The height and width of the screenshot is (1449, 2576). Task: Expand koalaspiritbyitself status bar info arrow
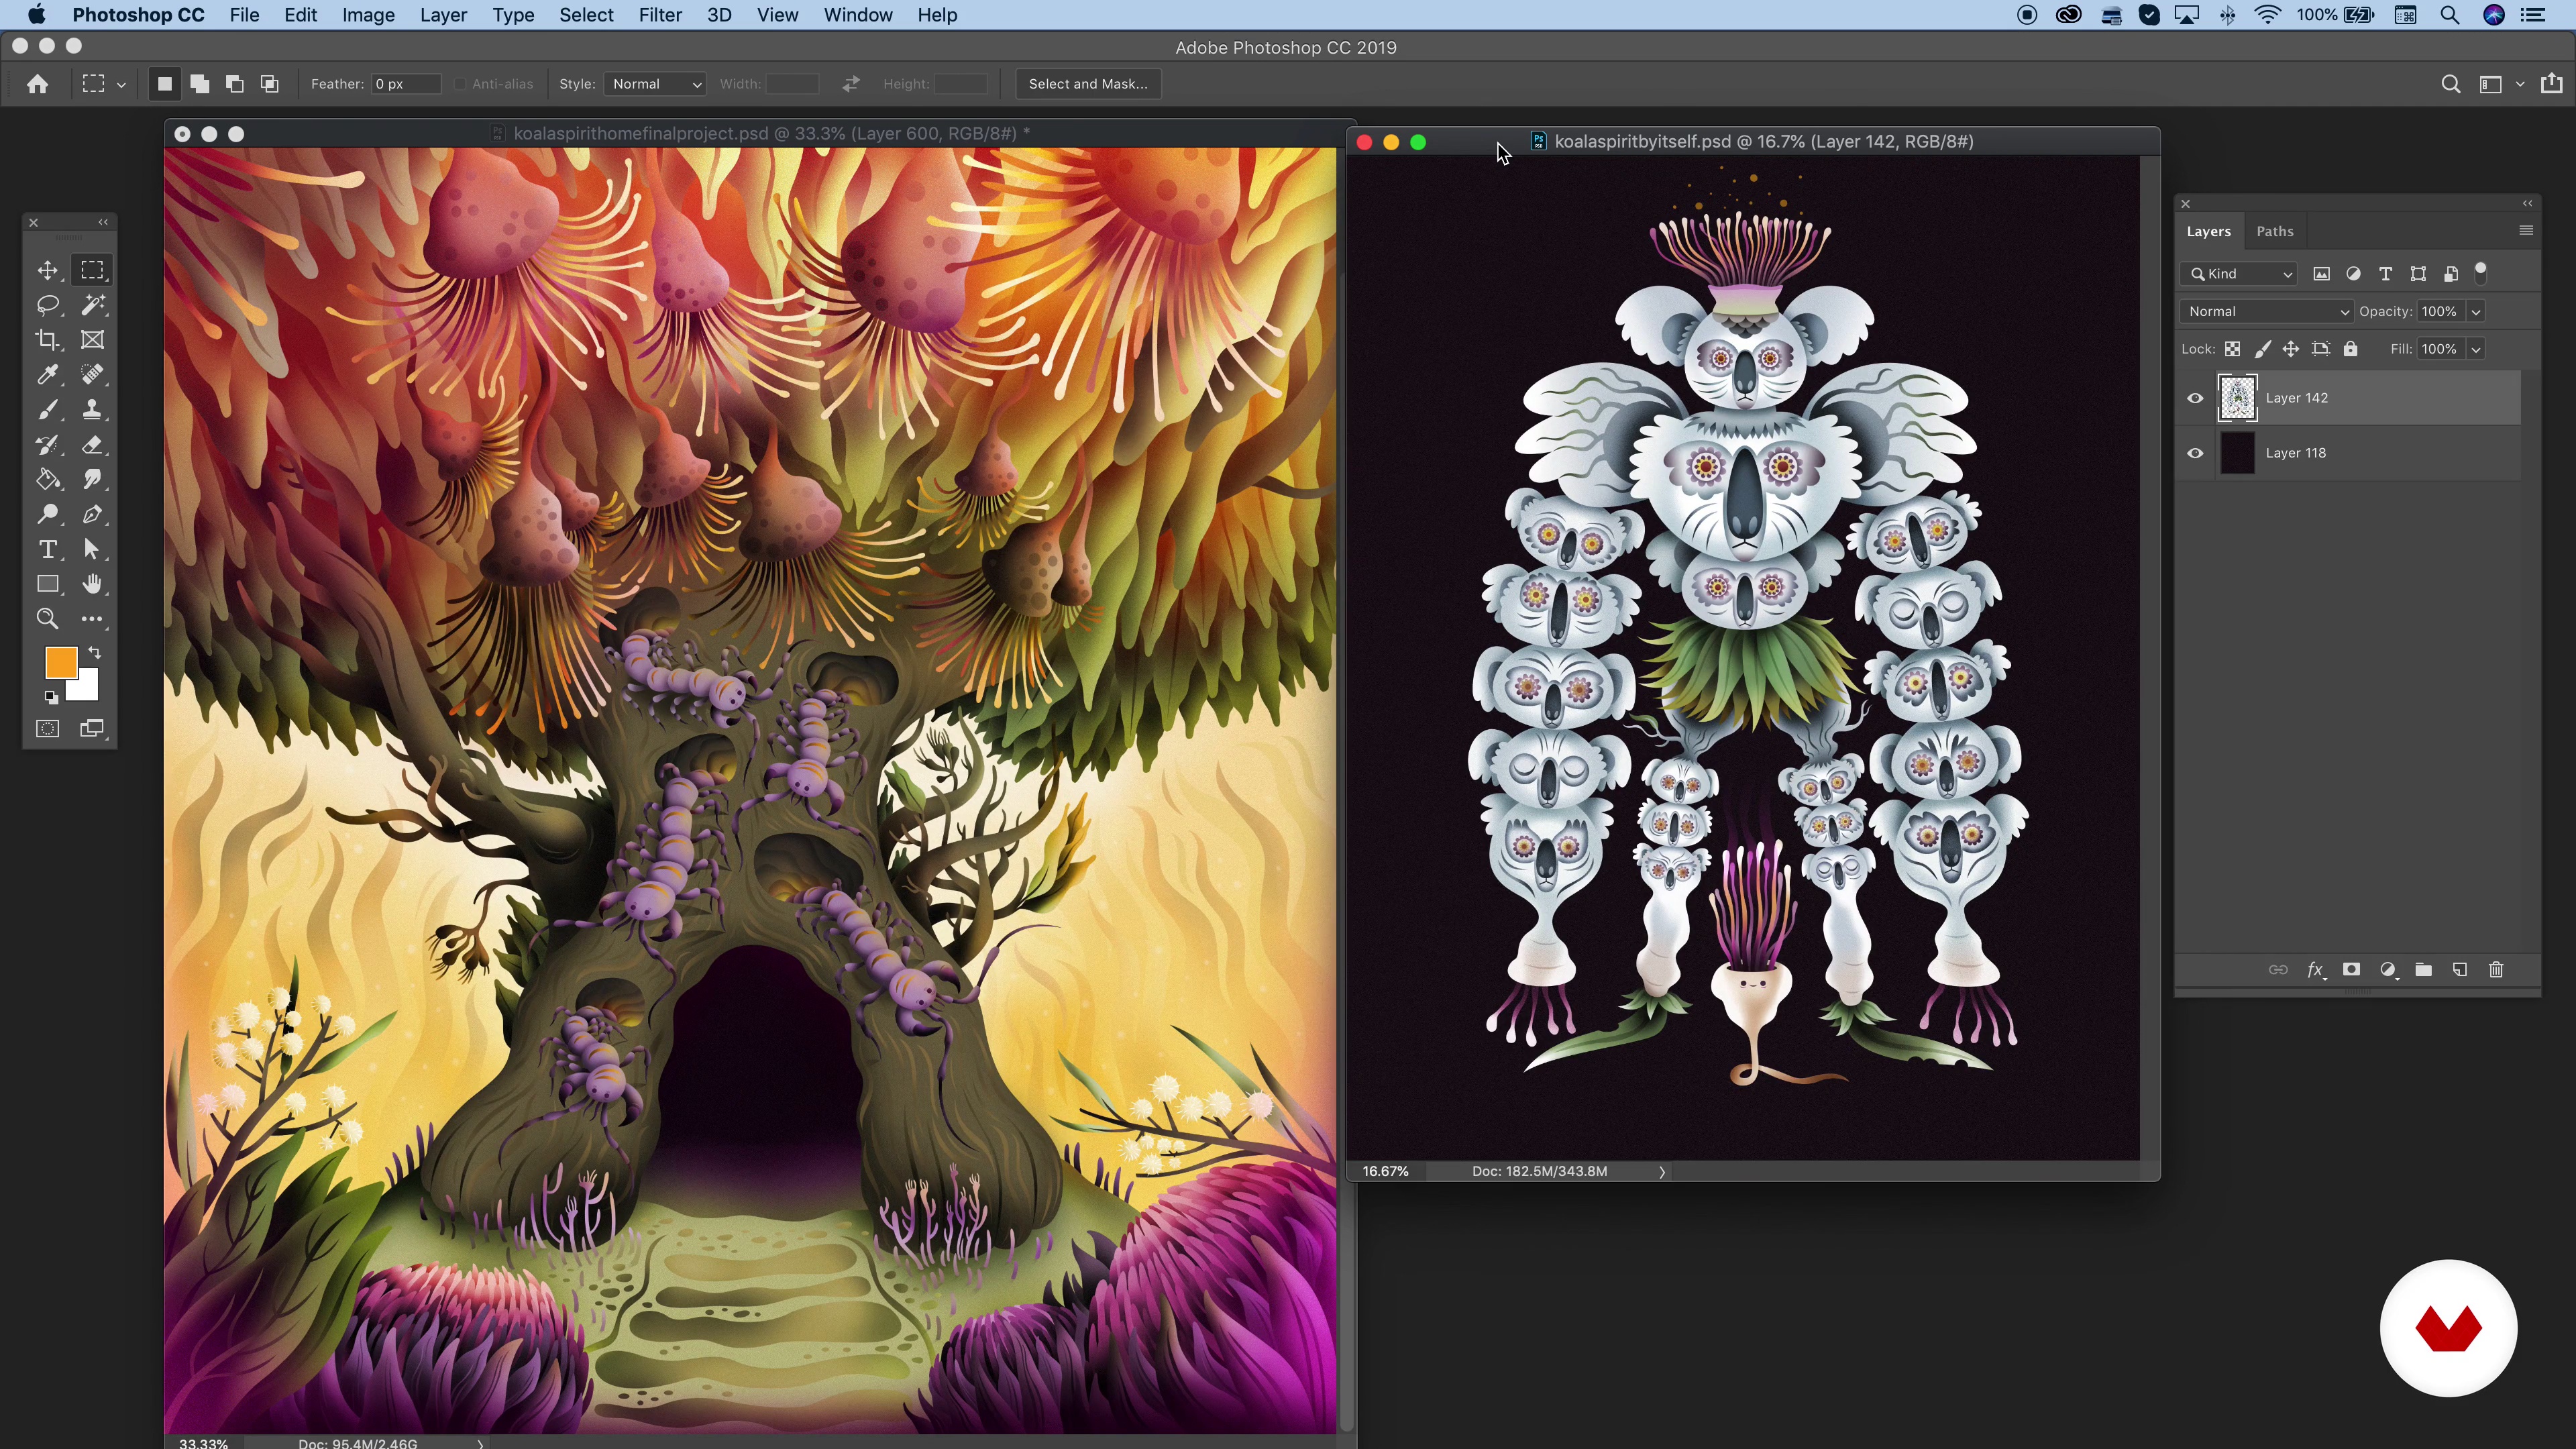coord(1662,1171)
